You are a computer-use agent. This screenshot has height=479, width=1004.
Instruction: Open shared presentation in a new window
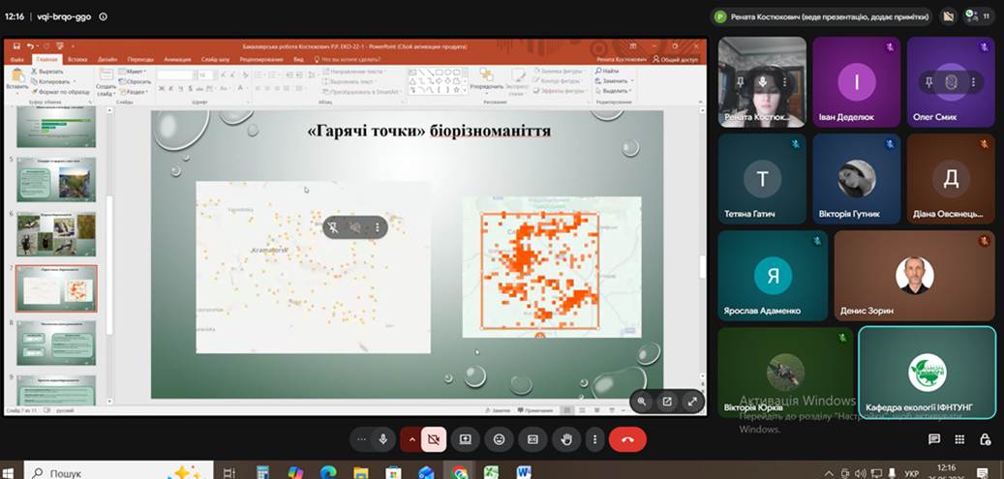pyautogui.click(x=666, y=402)
